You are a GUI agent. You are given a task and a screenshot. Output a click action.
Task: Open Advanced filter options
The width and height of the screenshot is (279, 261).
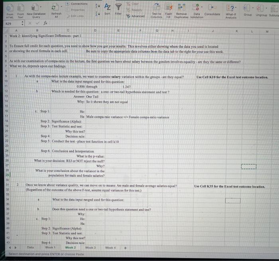tap(136, 16)
